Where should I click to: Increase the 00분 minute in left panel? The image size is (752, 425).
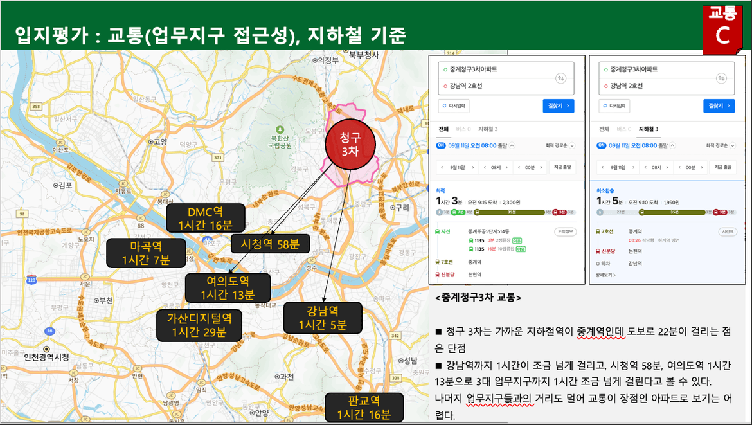[x=541, y=167]
